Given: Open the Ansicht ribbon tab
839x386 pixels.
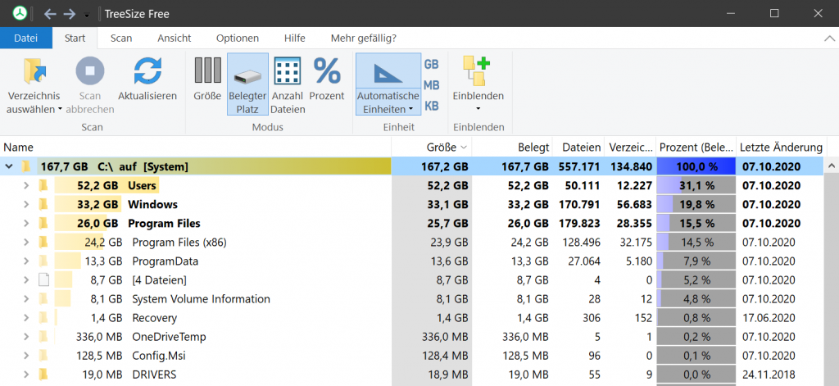Looking at the screenshot, I should tap(175, 38).
